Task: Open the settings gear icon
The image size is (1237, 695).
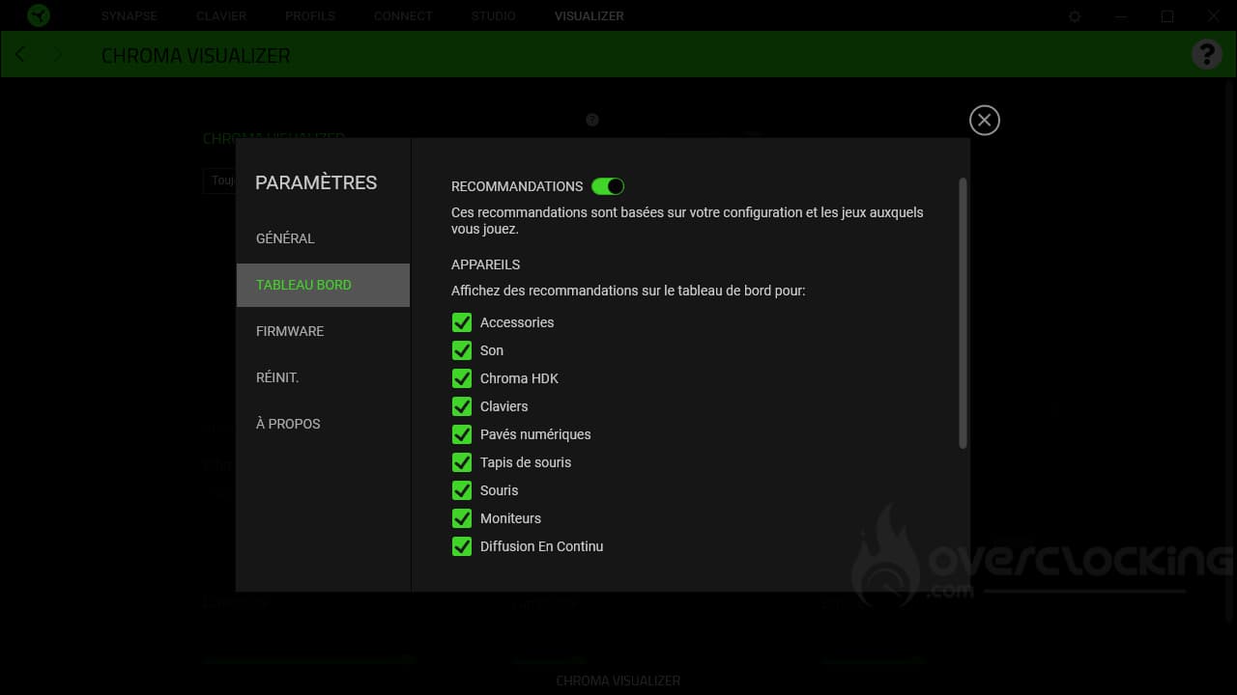Action: click(1075, 16)
